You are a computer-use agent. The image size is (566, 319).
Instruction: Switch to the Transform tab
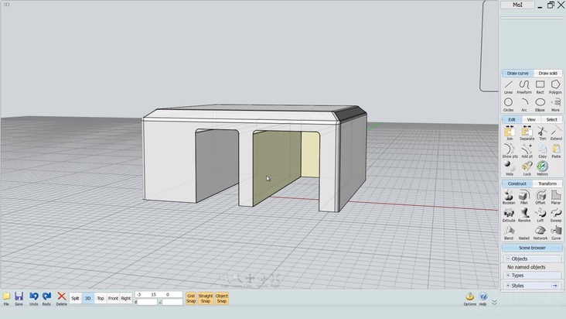click(547, 184)
